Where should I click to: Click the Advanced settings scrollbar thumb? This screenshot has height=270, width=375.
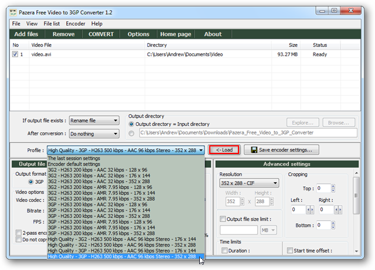click(356, 196)
